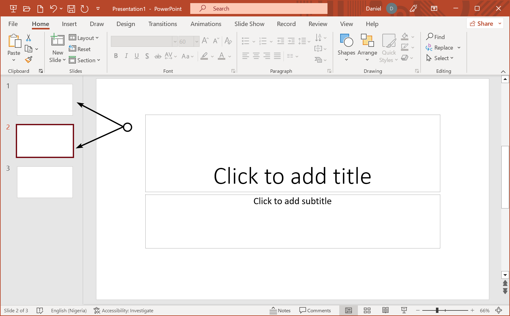Switch to the Transitions tab
This screenshot has width=510, height=316.
click(x=162, y=24)
